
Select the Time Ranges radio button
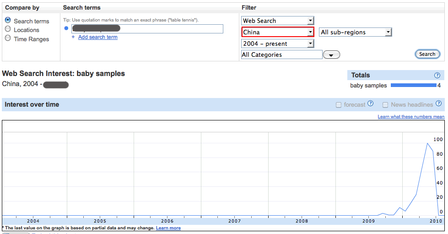click(8, 38)
